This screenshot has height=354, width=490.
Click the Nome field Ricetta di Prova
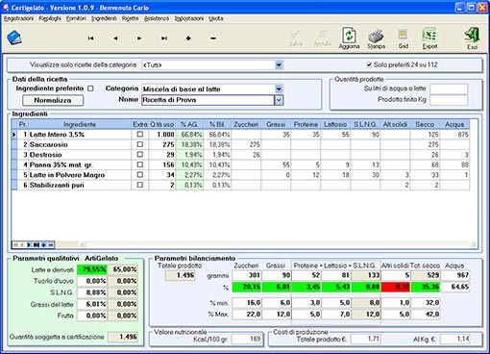point(208,100)
